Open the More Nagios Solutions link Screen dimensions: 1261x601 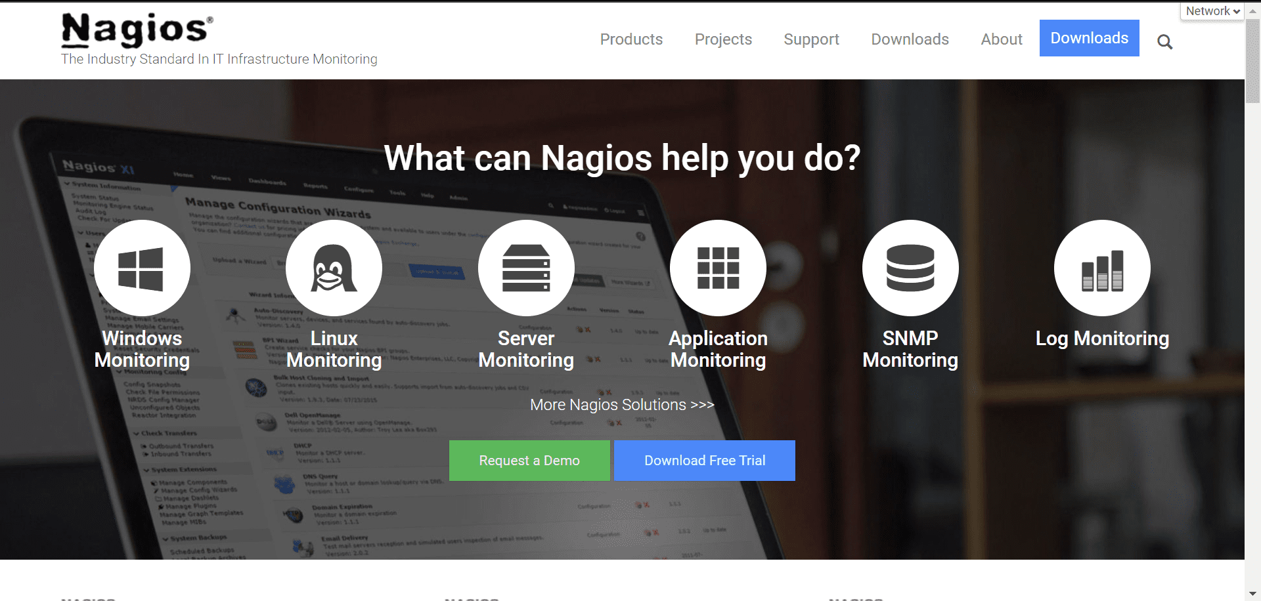pyautogui.click(x=621, y=405)
